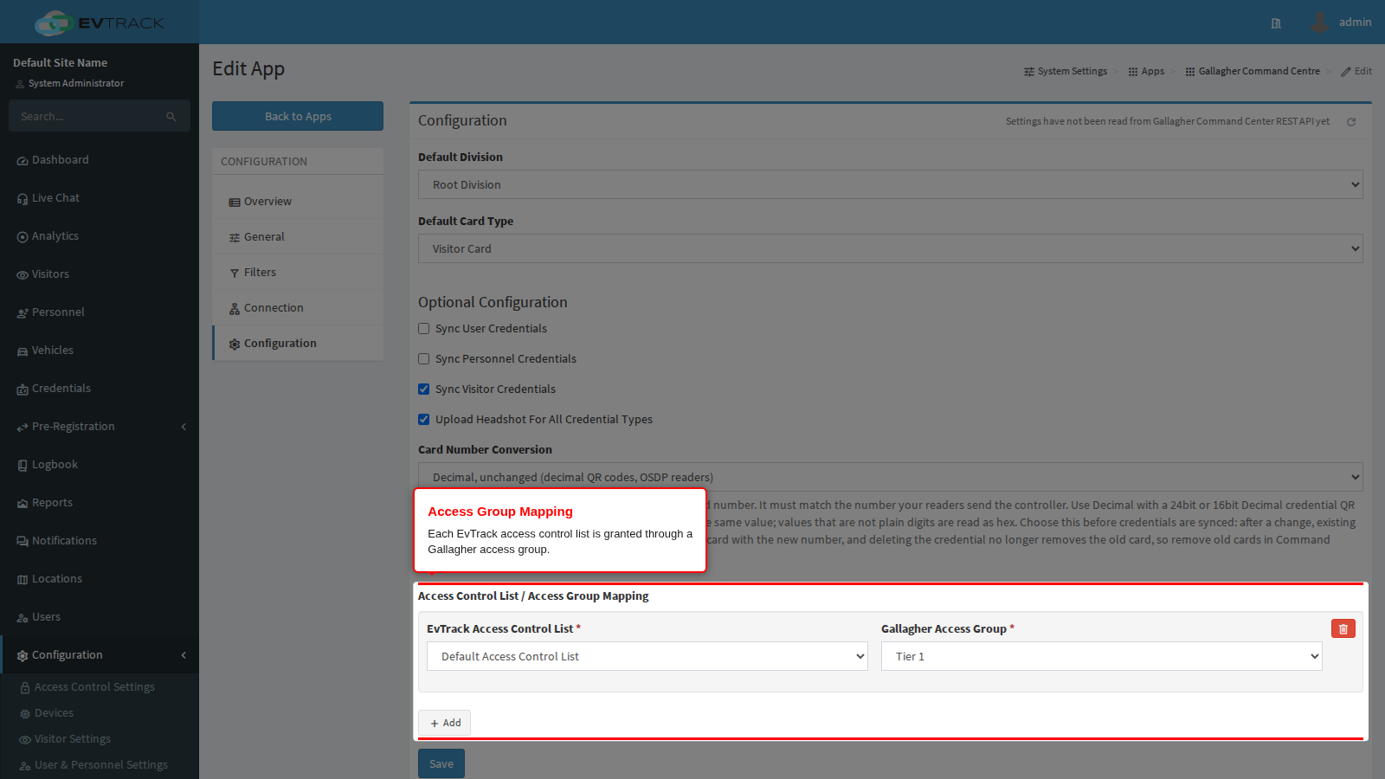Image resolution: width=1385 pixels, height=779 pixels.
Task: Click the Dashboard gauge icon
Action: click(x=23, y=161)
